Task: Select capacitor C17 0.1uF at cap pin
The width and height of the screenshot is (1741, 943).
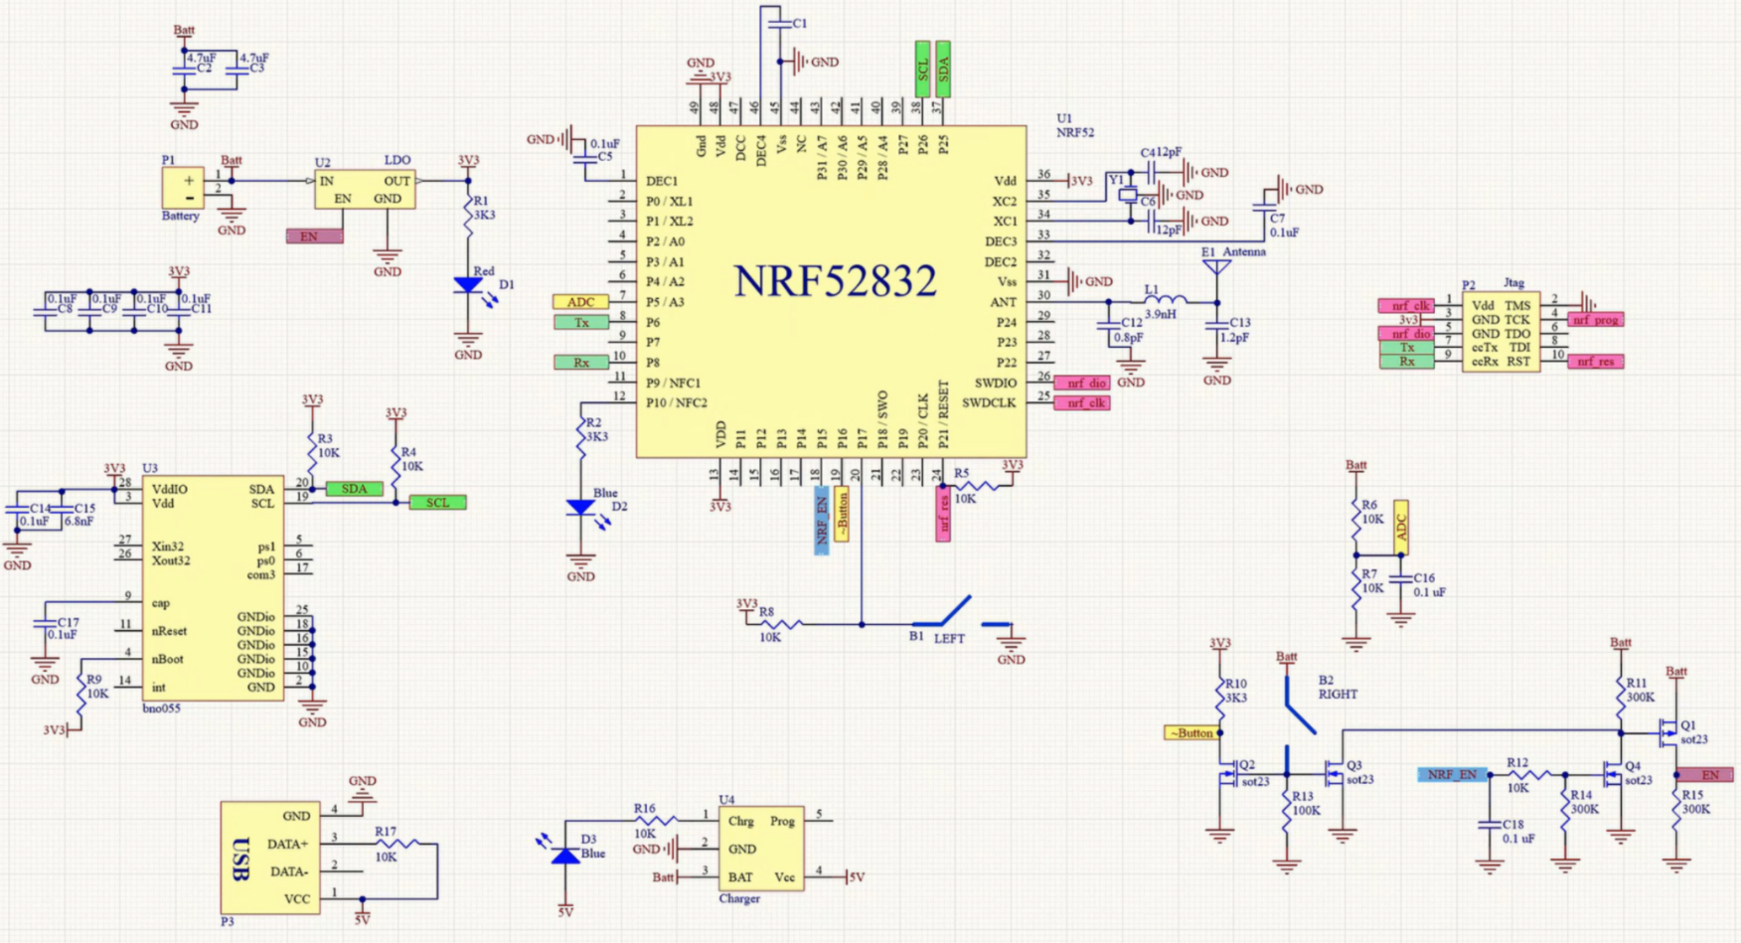Action: click(45, 623)
